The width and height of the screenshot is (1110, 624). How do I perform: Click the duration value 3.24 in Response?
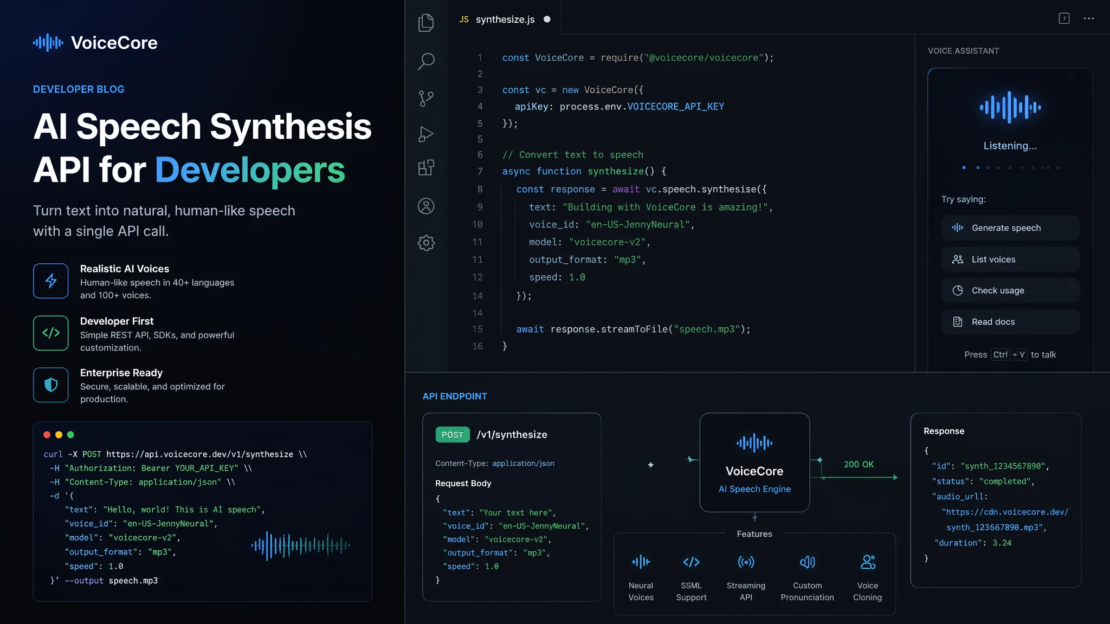click(1002, 543)
